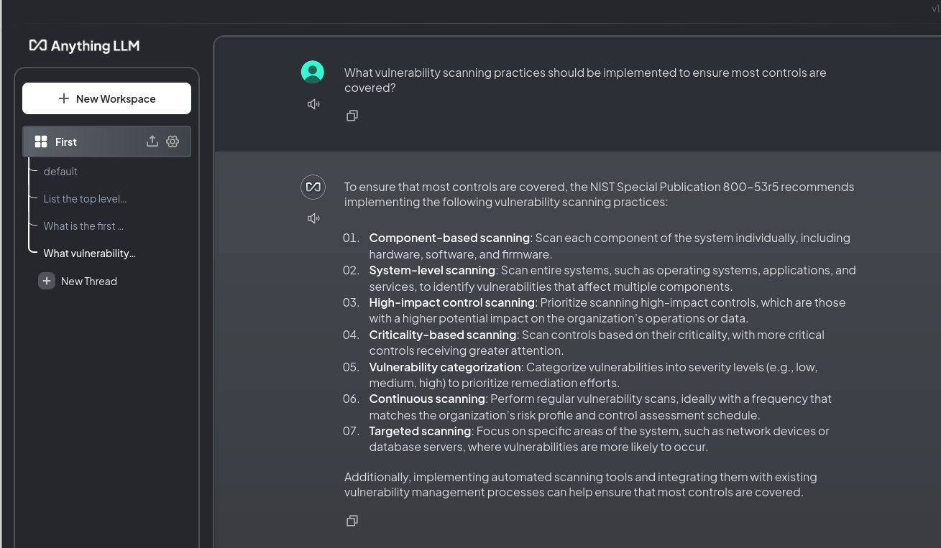Click the plus icon beside New Thread
This screenshot has width=941, height=548.
pos(47,282)
